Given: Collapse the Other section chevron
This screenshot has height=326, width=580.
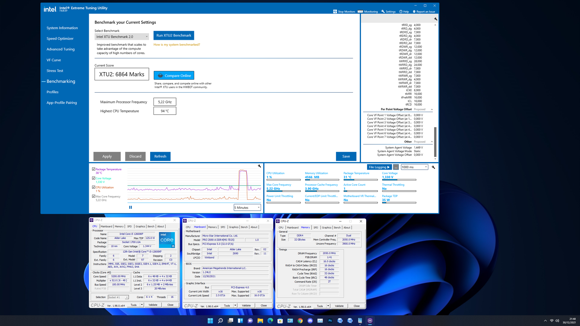Looking at the screenshot, I should (x=432, y=142).
